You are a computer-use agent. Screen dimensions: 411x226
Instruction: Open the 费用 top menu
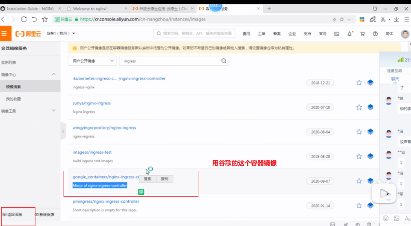(x=246, y=34)
